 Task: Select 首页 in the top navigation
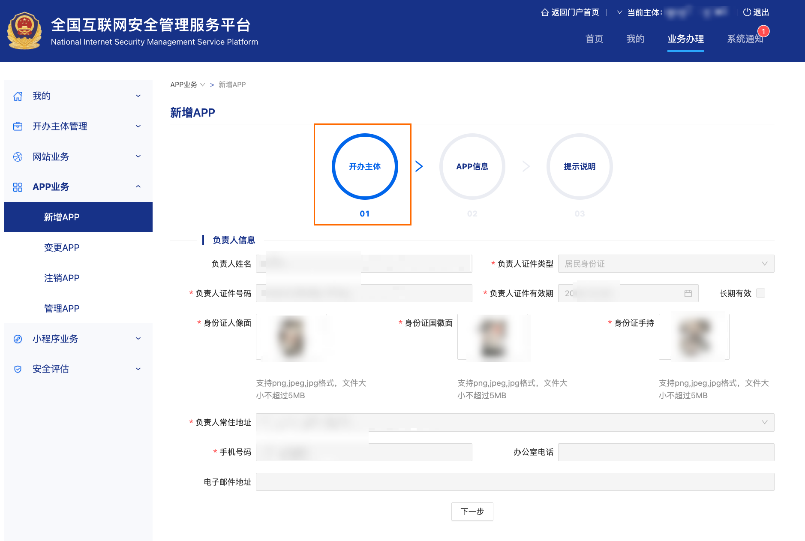click(x=594, y=39)
